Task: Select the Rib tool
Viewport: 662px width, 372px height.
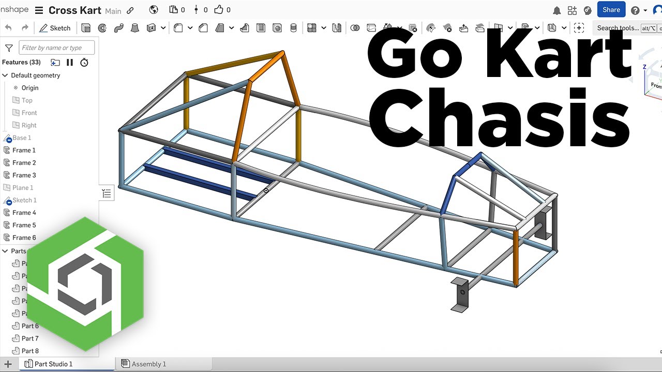Action: tap(245, 28)
